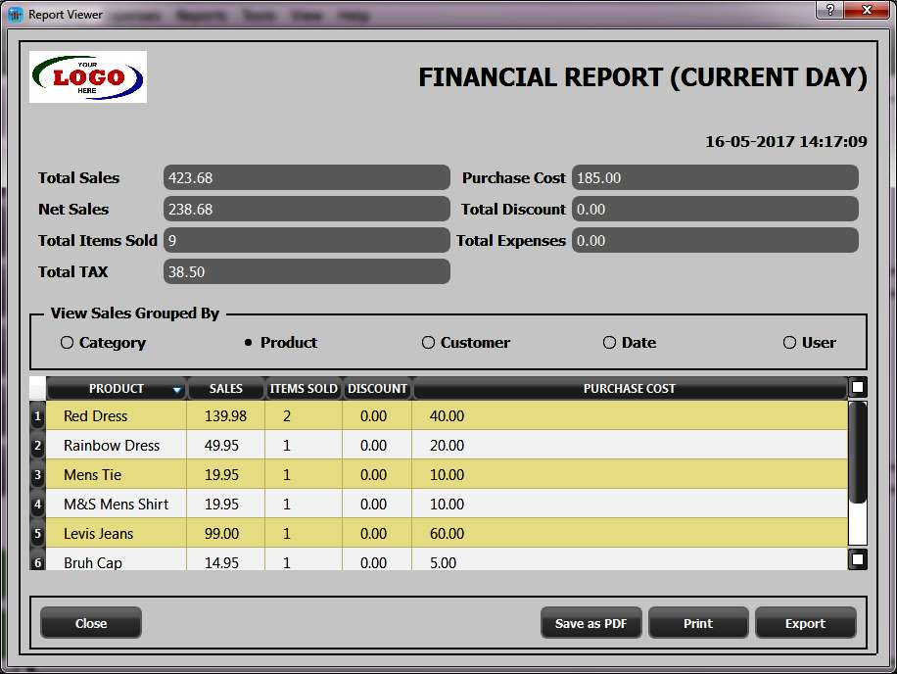Select the Category grouping option
The image size is (897, 674).
[69, 342]
